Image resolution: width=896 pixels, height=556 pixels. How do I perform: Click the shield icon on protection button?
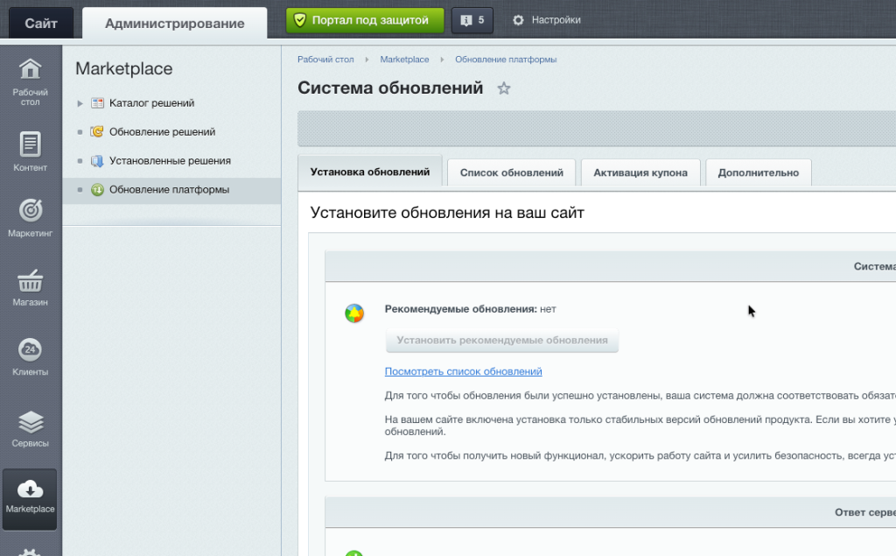point(300,21)
